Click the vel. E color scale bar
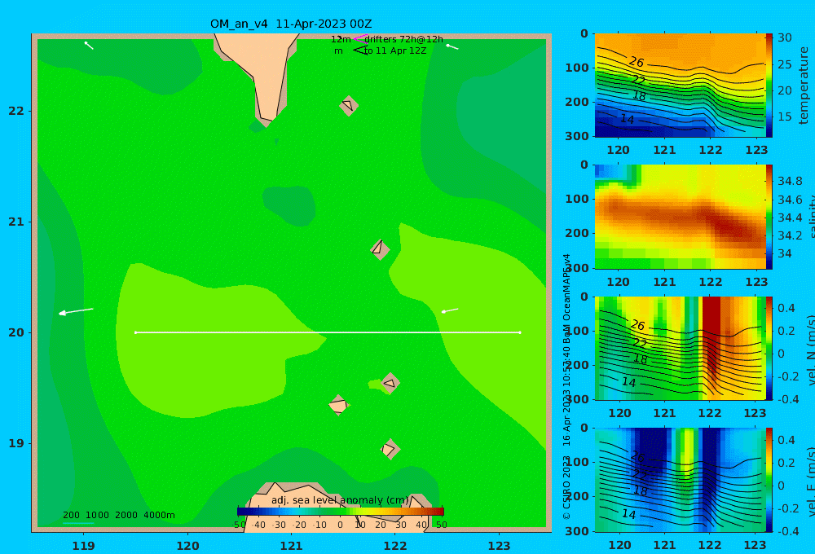 [769, 480]
